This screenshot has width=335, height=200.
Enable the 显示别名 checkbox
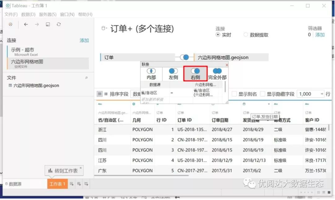(234, 94)
